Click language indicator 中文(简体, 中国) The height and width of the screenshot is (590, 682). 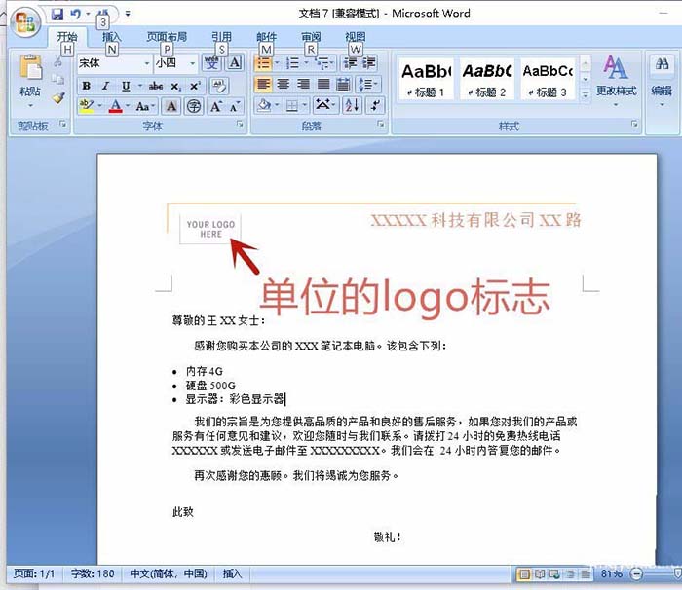169,573
